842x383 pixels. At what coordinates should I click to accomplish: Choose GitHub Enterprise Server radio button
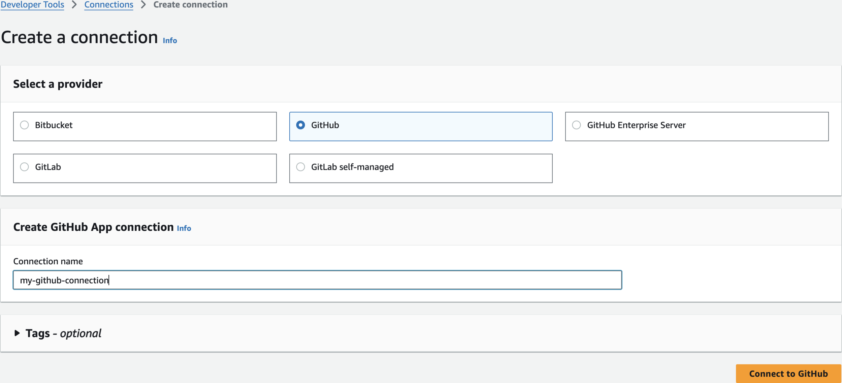click(576, 125)
